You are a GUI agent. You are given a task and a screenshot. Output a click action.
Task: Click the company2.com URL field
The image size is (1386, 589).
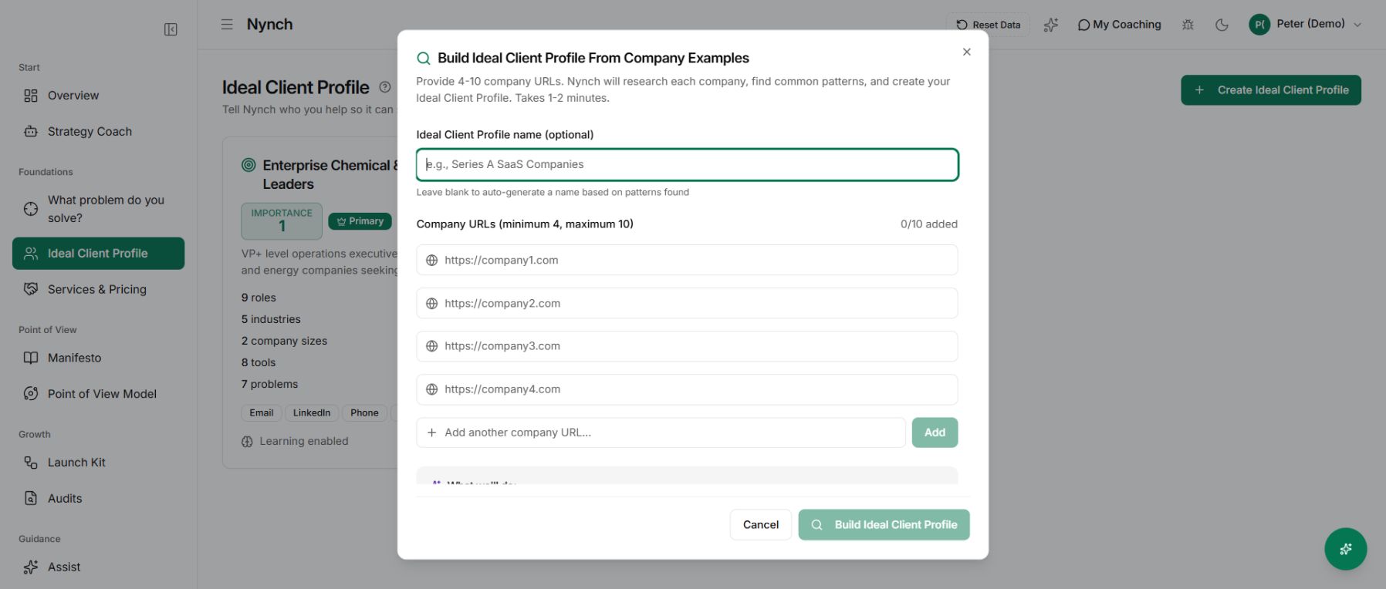point(687,303)
